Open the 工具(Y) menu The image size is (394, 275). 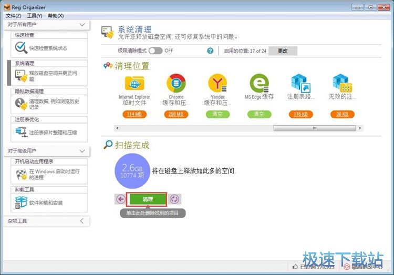coord(35,16)
